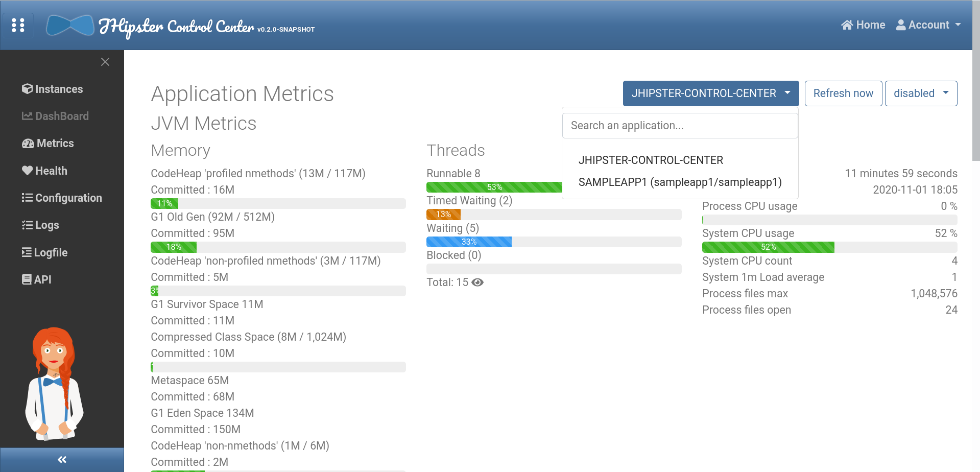Click 'G1 Eden Space 134M' label
This screenshot has height=472, width=980.
coord(202,413)
